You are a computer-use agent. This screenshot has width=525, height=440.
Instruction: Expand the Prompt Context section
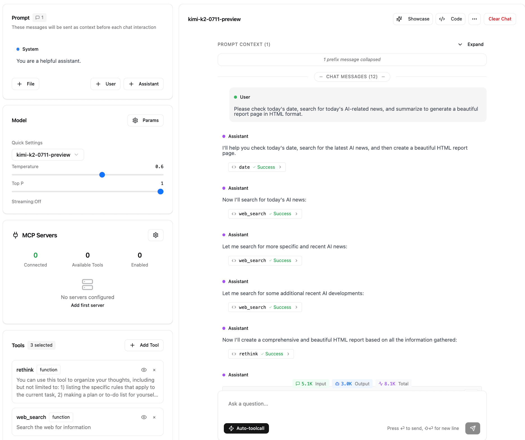coord(471,44)
